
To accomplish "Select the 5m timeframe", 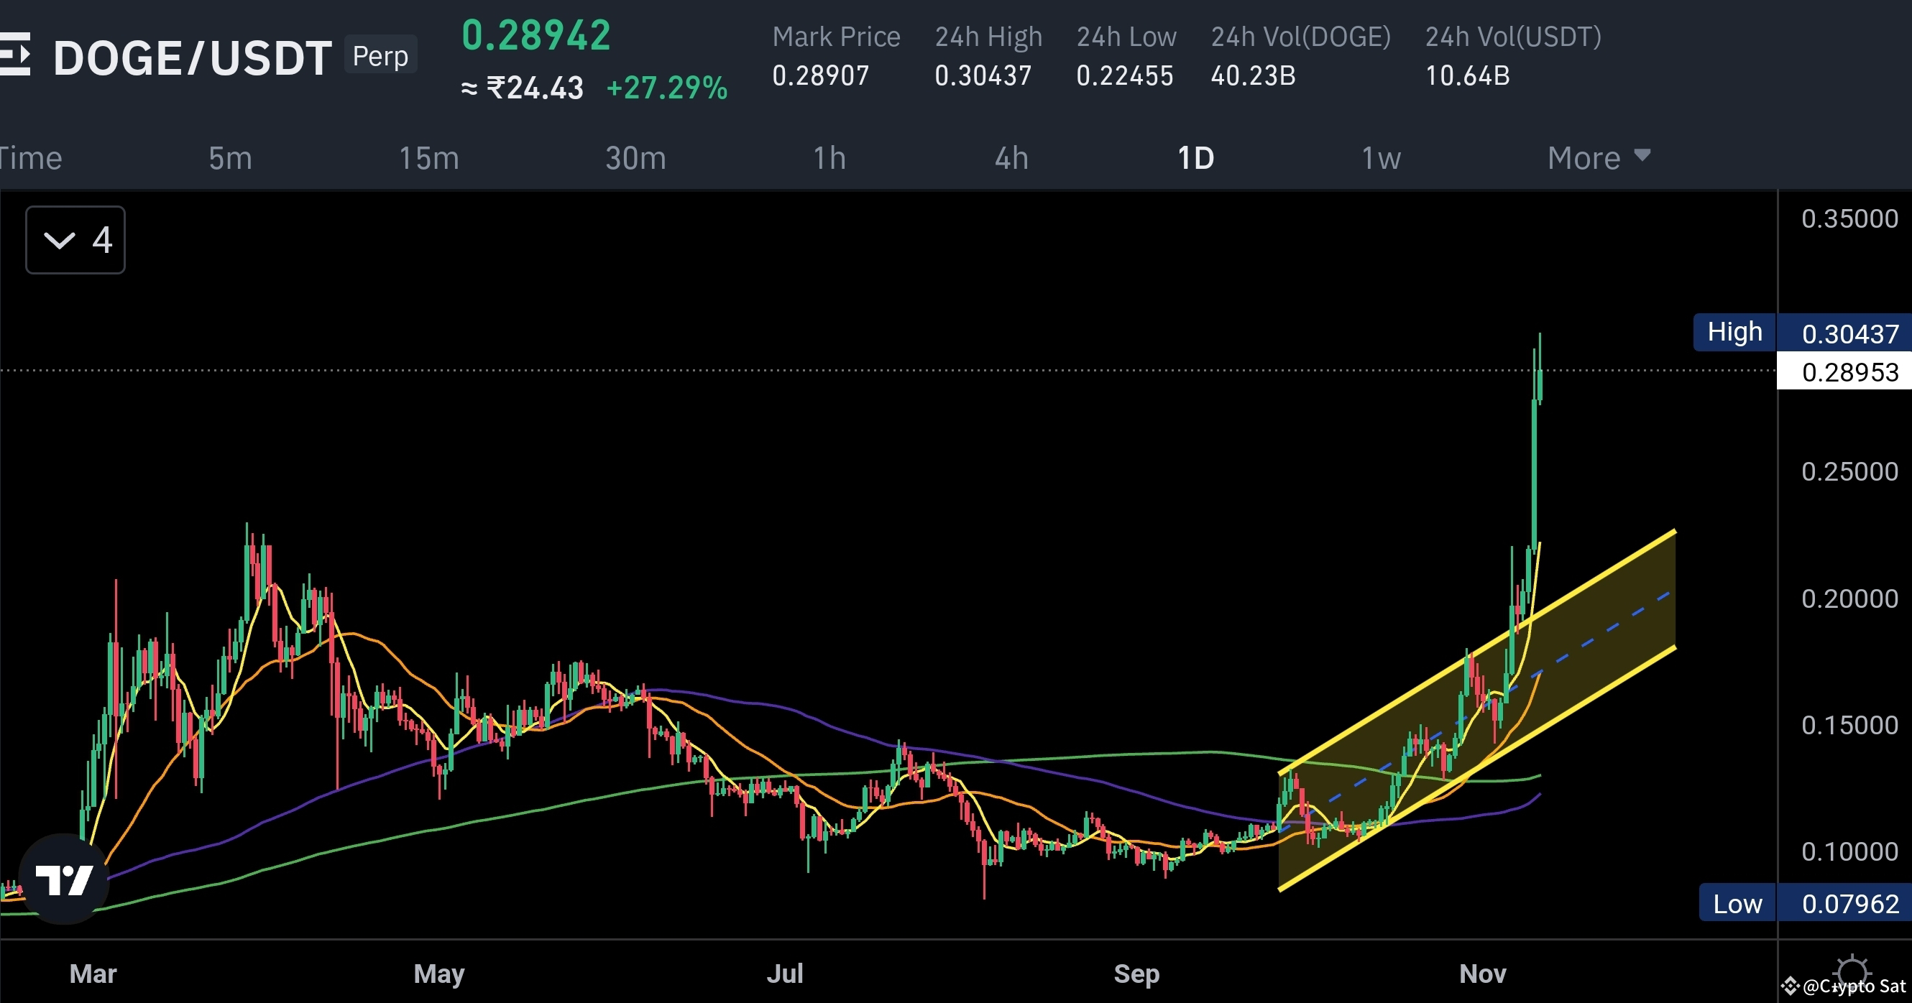I will pyautogui.click(x=229, y=157).
